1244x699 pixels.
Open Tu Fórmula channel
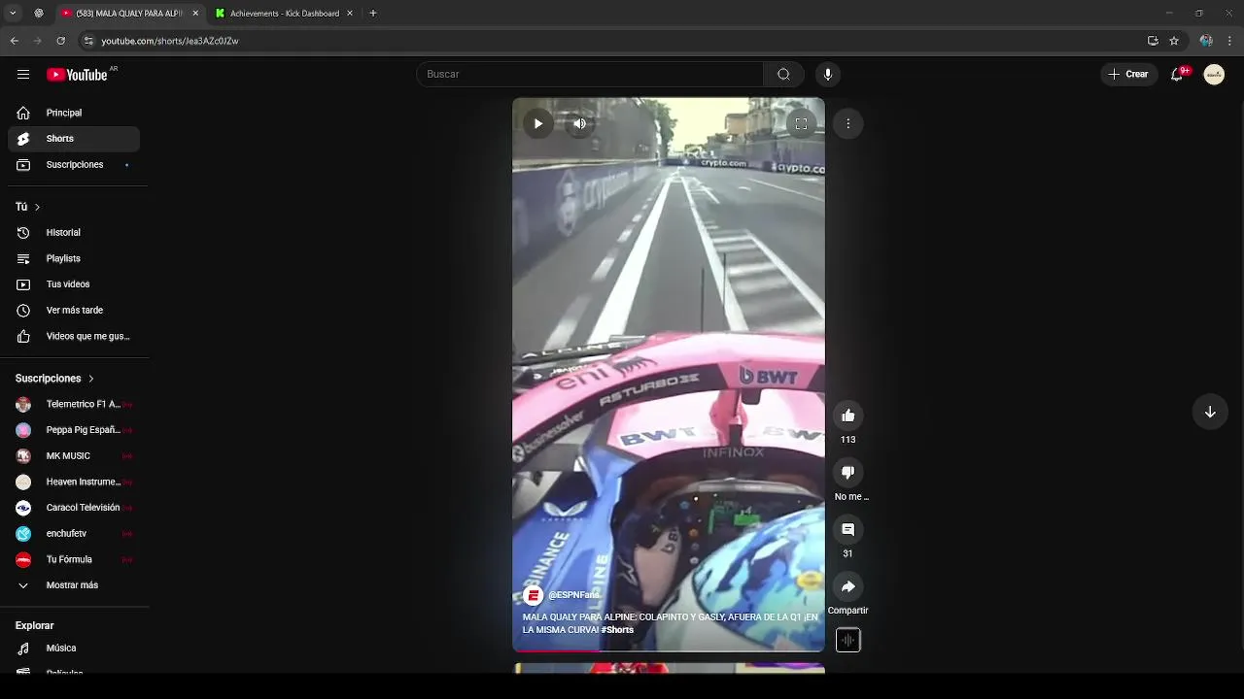click(74, 559)
